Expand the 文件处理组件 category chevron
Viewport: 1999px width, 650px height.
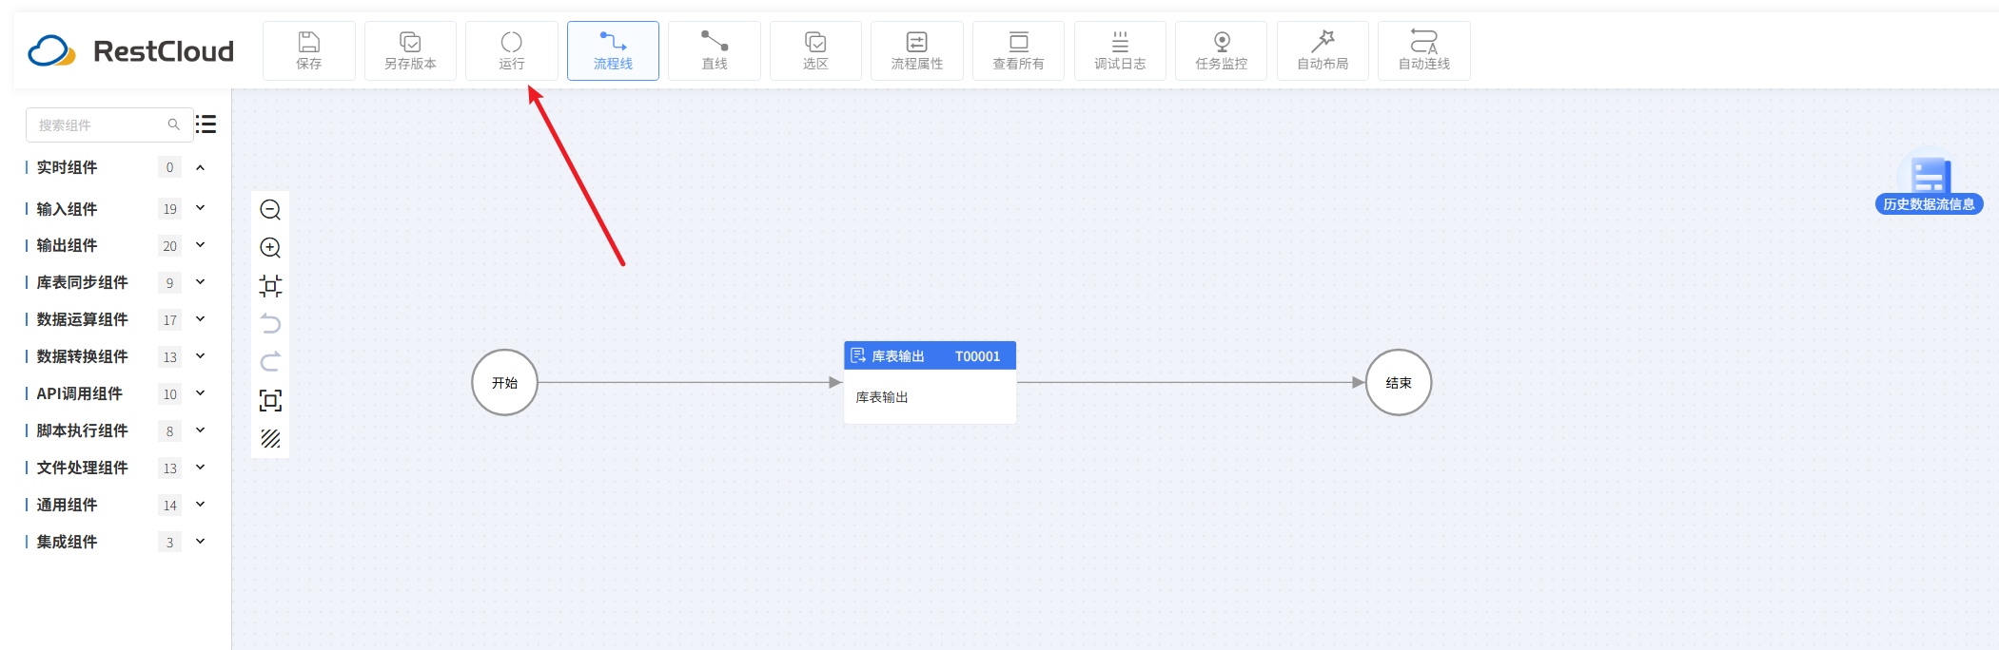click(201, 468)
